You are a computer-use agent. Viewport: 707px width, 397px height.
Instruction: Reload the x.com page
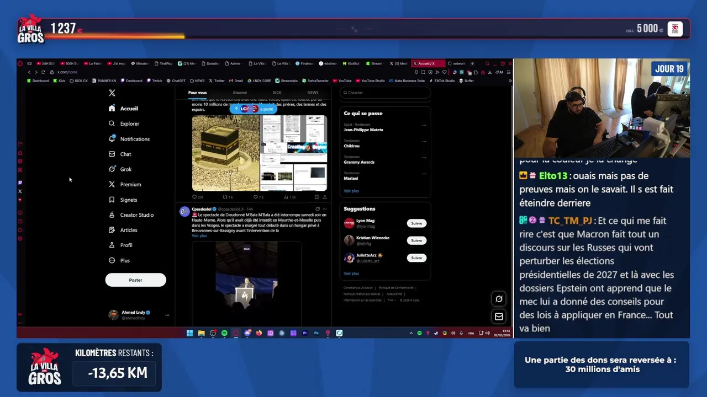[x=43, y=72]
